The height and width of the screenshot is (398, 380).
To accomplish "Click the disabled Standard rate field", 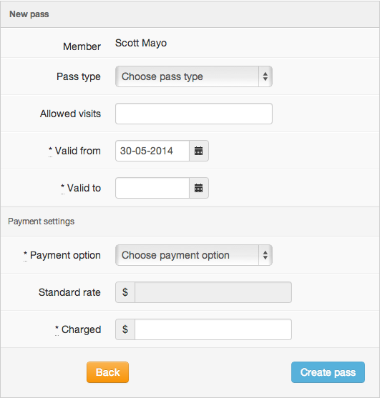I will (x=213, y=292).
